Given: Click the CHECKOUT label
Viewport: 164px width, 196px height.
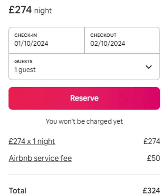Looking at the screenshot, I should 103,35.
